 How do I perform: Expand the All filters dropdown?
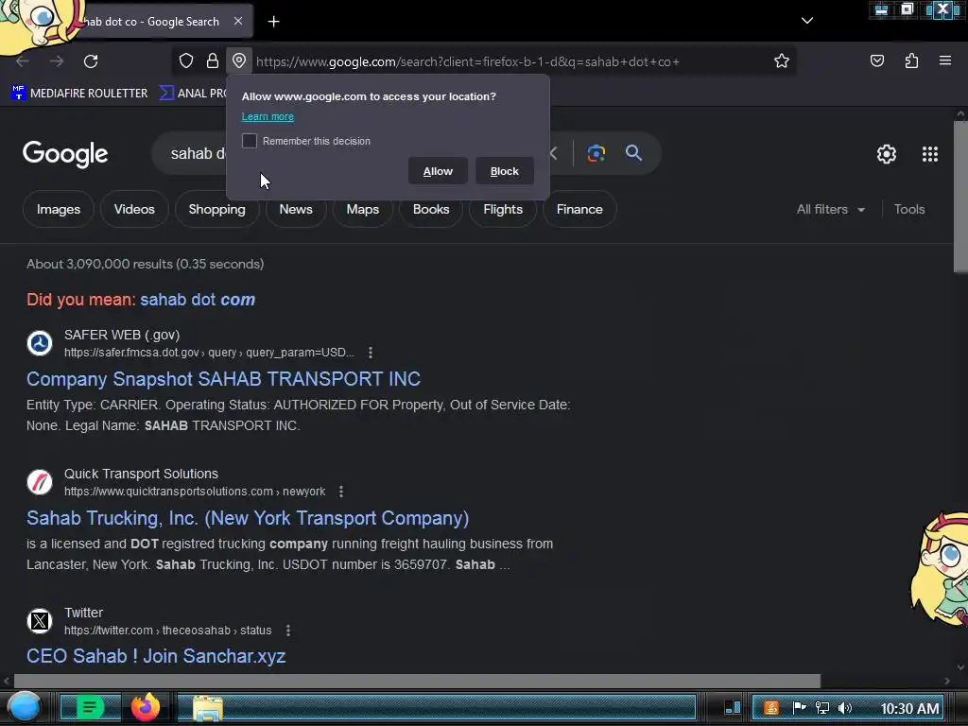tap(830, 209)
